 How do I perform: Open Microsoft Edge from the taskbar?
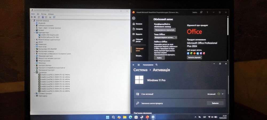click(131, 117)
